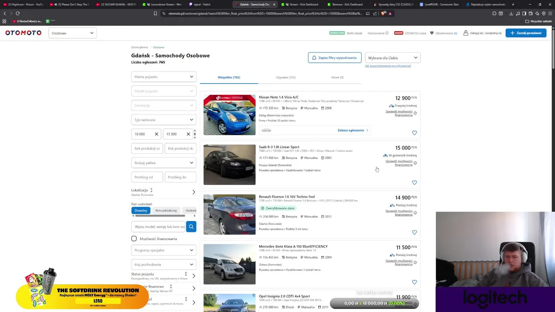Click the Osobowe breadcrumb link
555x312 pixels.
pyautogui.click(x=158, y=47)
